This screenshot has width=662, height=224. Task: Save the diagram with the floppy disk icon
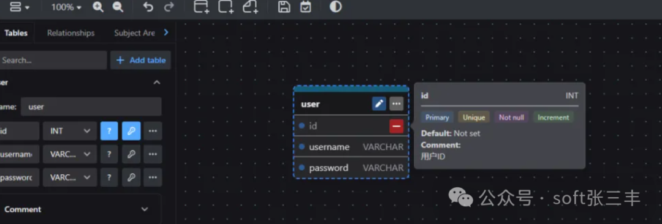284,7
